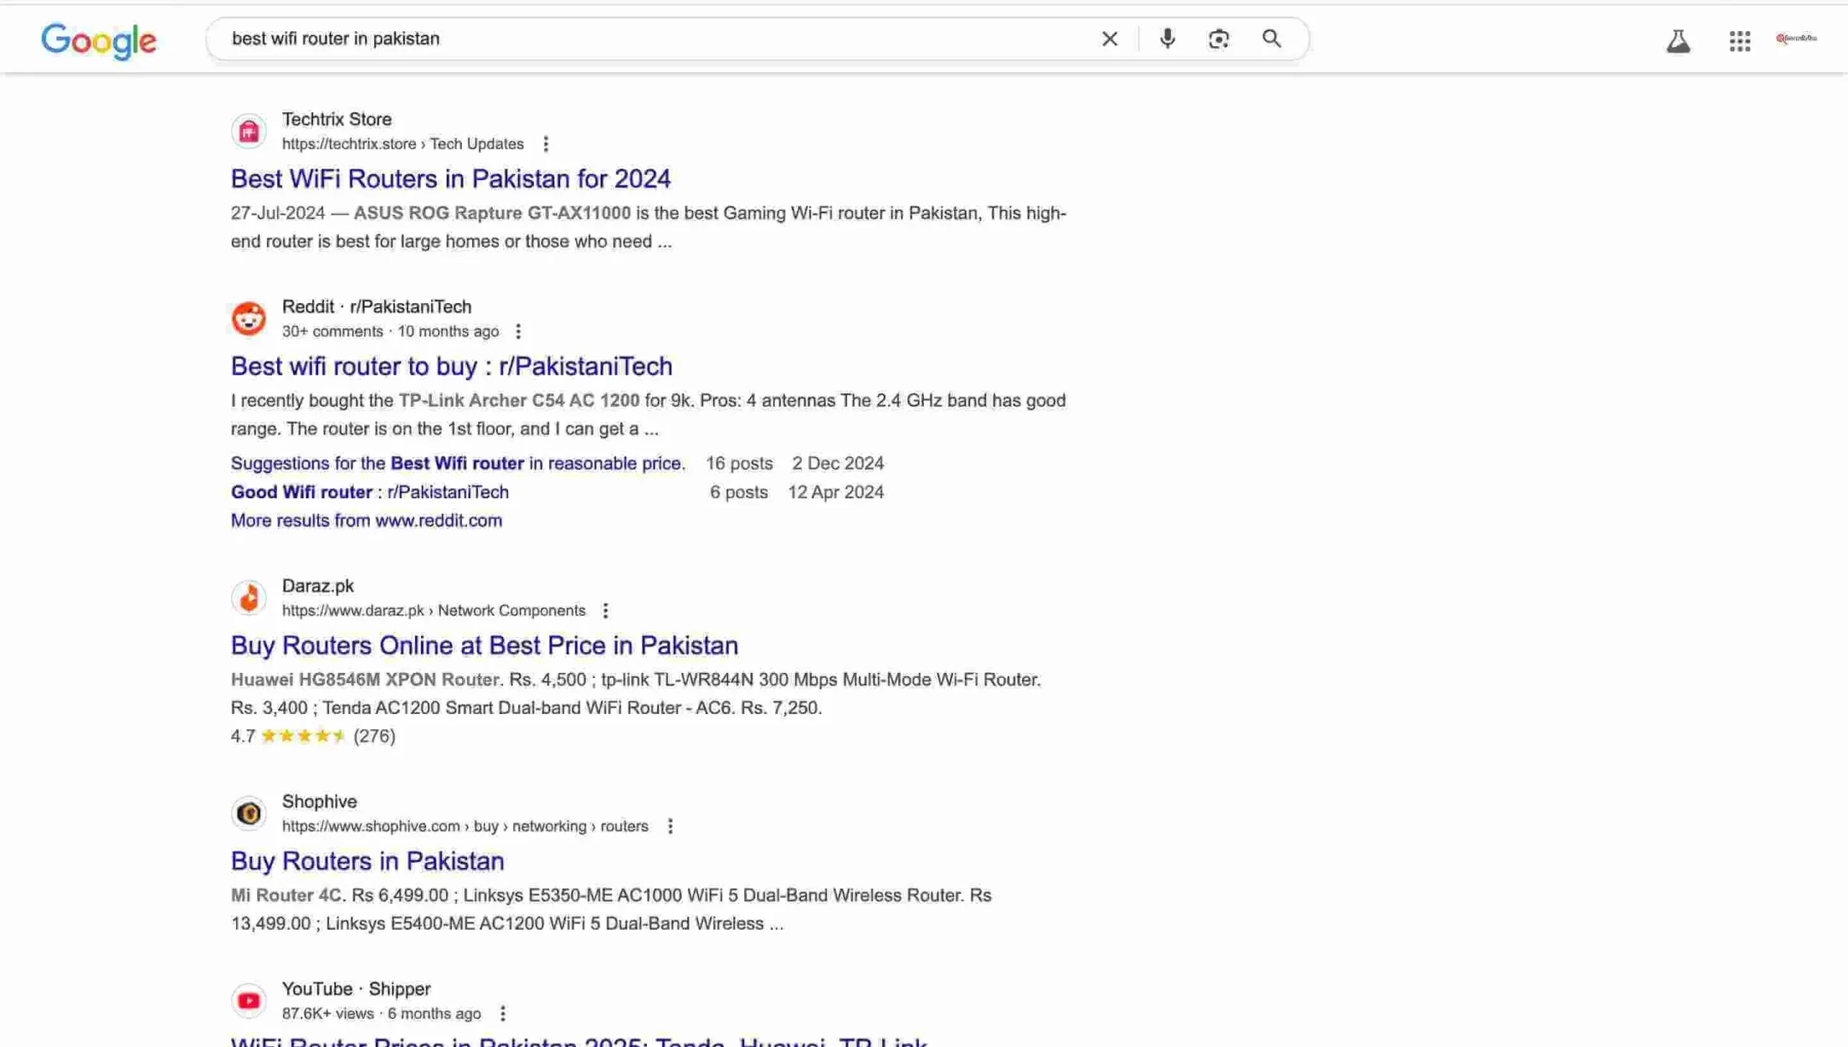Click More results from www.reddit.com
The image size is (1848, 1047).
tap(366, 520)
